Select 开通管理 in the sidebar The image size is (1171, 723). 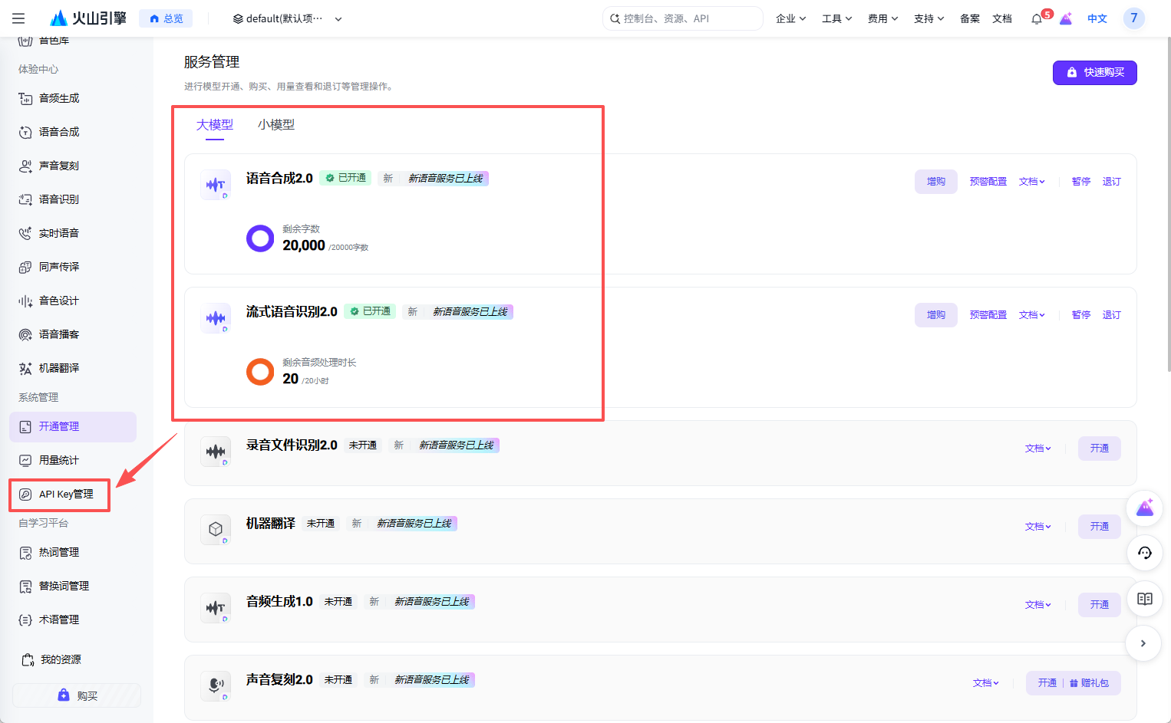pyautogui.click(x=73, y=426)
